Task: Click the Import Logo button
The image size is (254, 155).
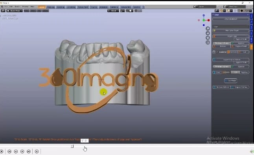Action: coord(231,36)
